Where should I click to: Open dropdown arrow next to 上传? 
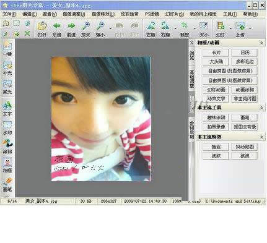pos(250,28)
